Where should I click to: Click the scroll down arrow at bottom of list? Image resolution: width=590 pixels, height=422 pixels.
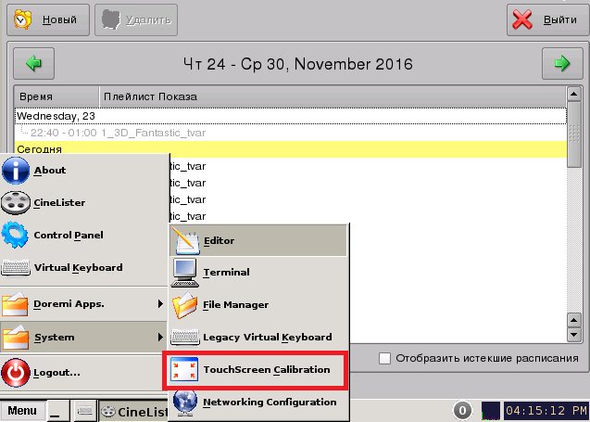click(x=574, y=335)
